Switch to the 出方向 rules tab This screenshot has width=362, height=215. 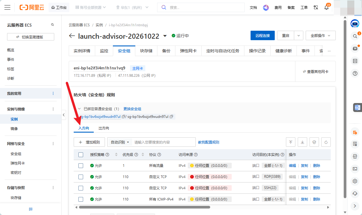tap(104, 128)
